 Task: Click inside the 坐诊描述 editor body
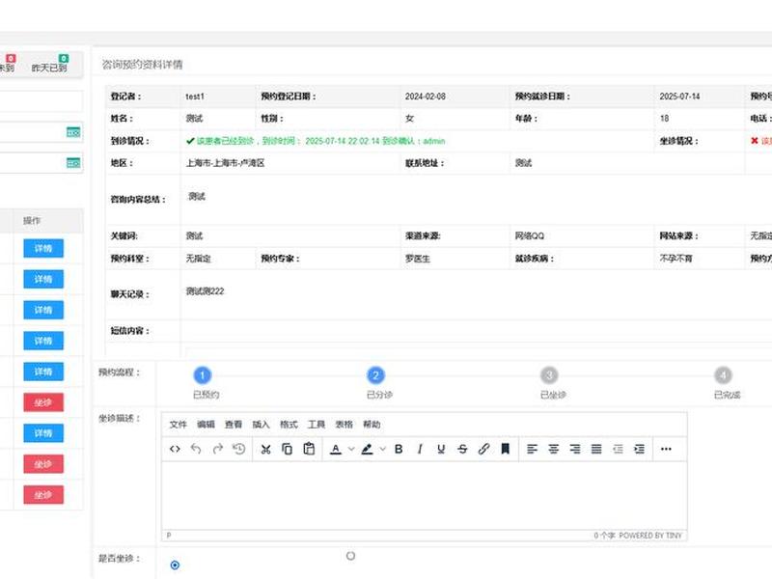tap(424, 495)
